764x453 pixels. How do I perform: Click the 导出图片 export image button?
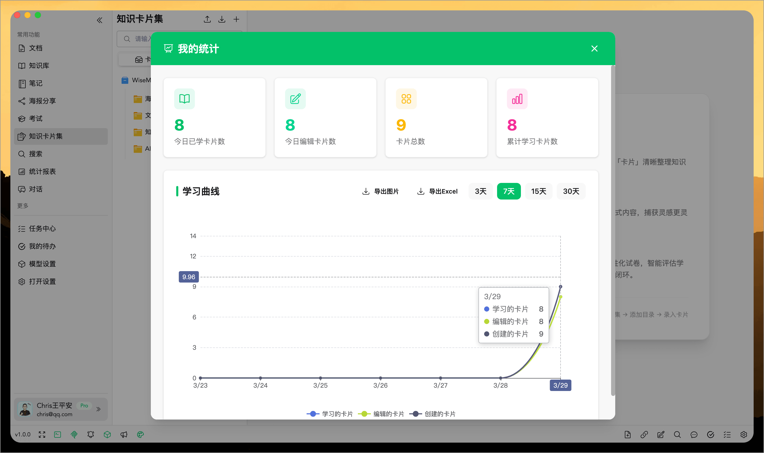380,191
